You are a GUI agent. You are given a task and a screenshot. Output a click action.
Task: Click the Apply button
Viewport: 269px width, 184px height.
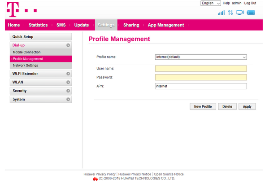pyautogui.click(x=247, y=106)
